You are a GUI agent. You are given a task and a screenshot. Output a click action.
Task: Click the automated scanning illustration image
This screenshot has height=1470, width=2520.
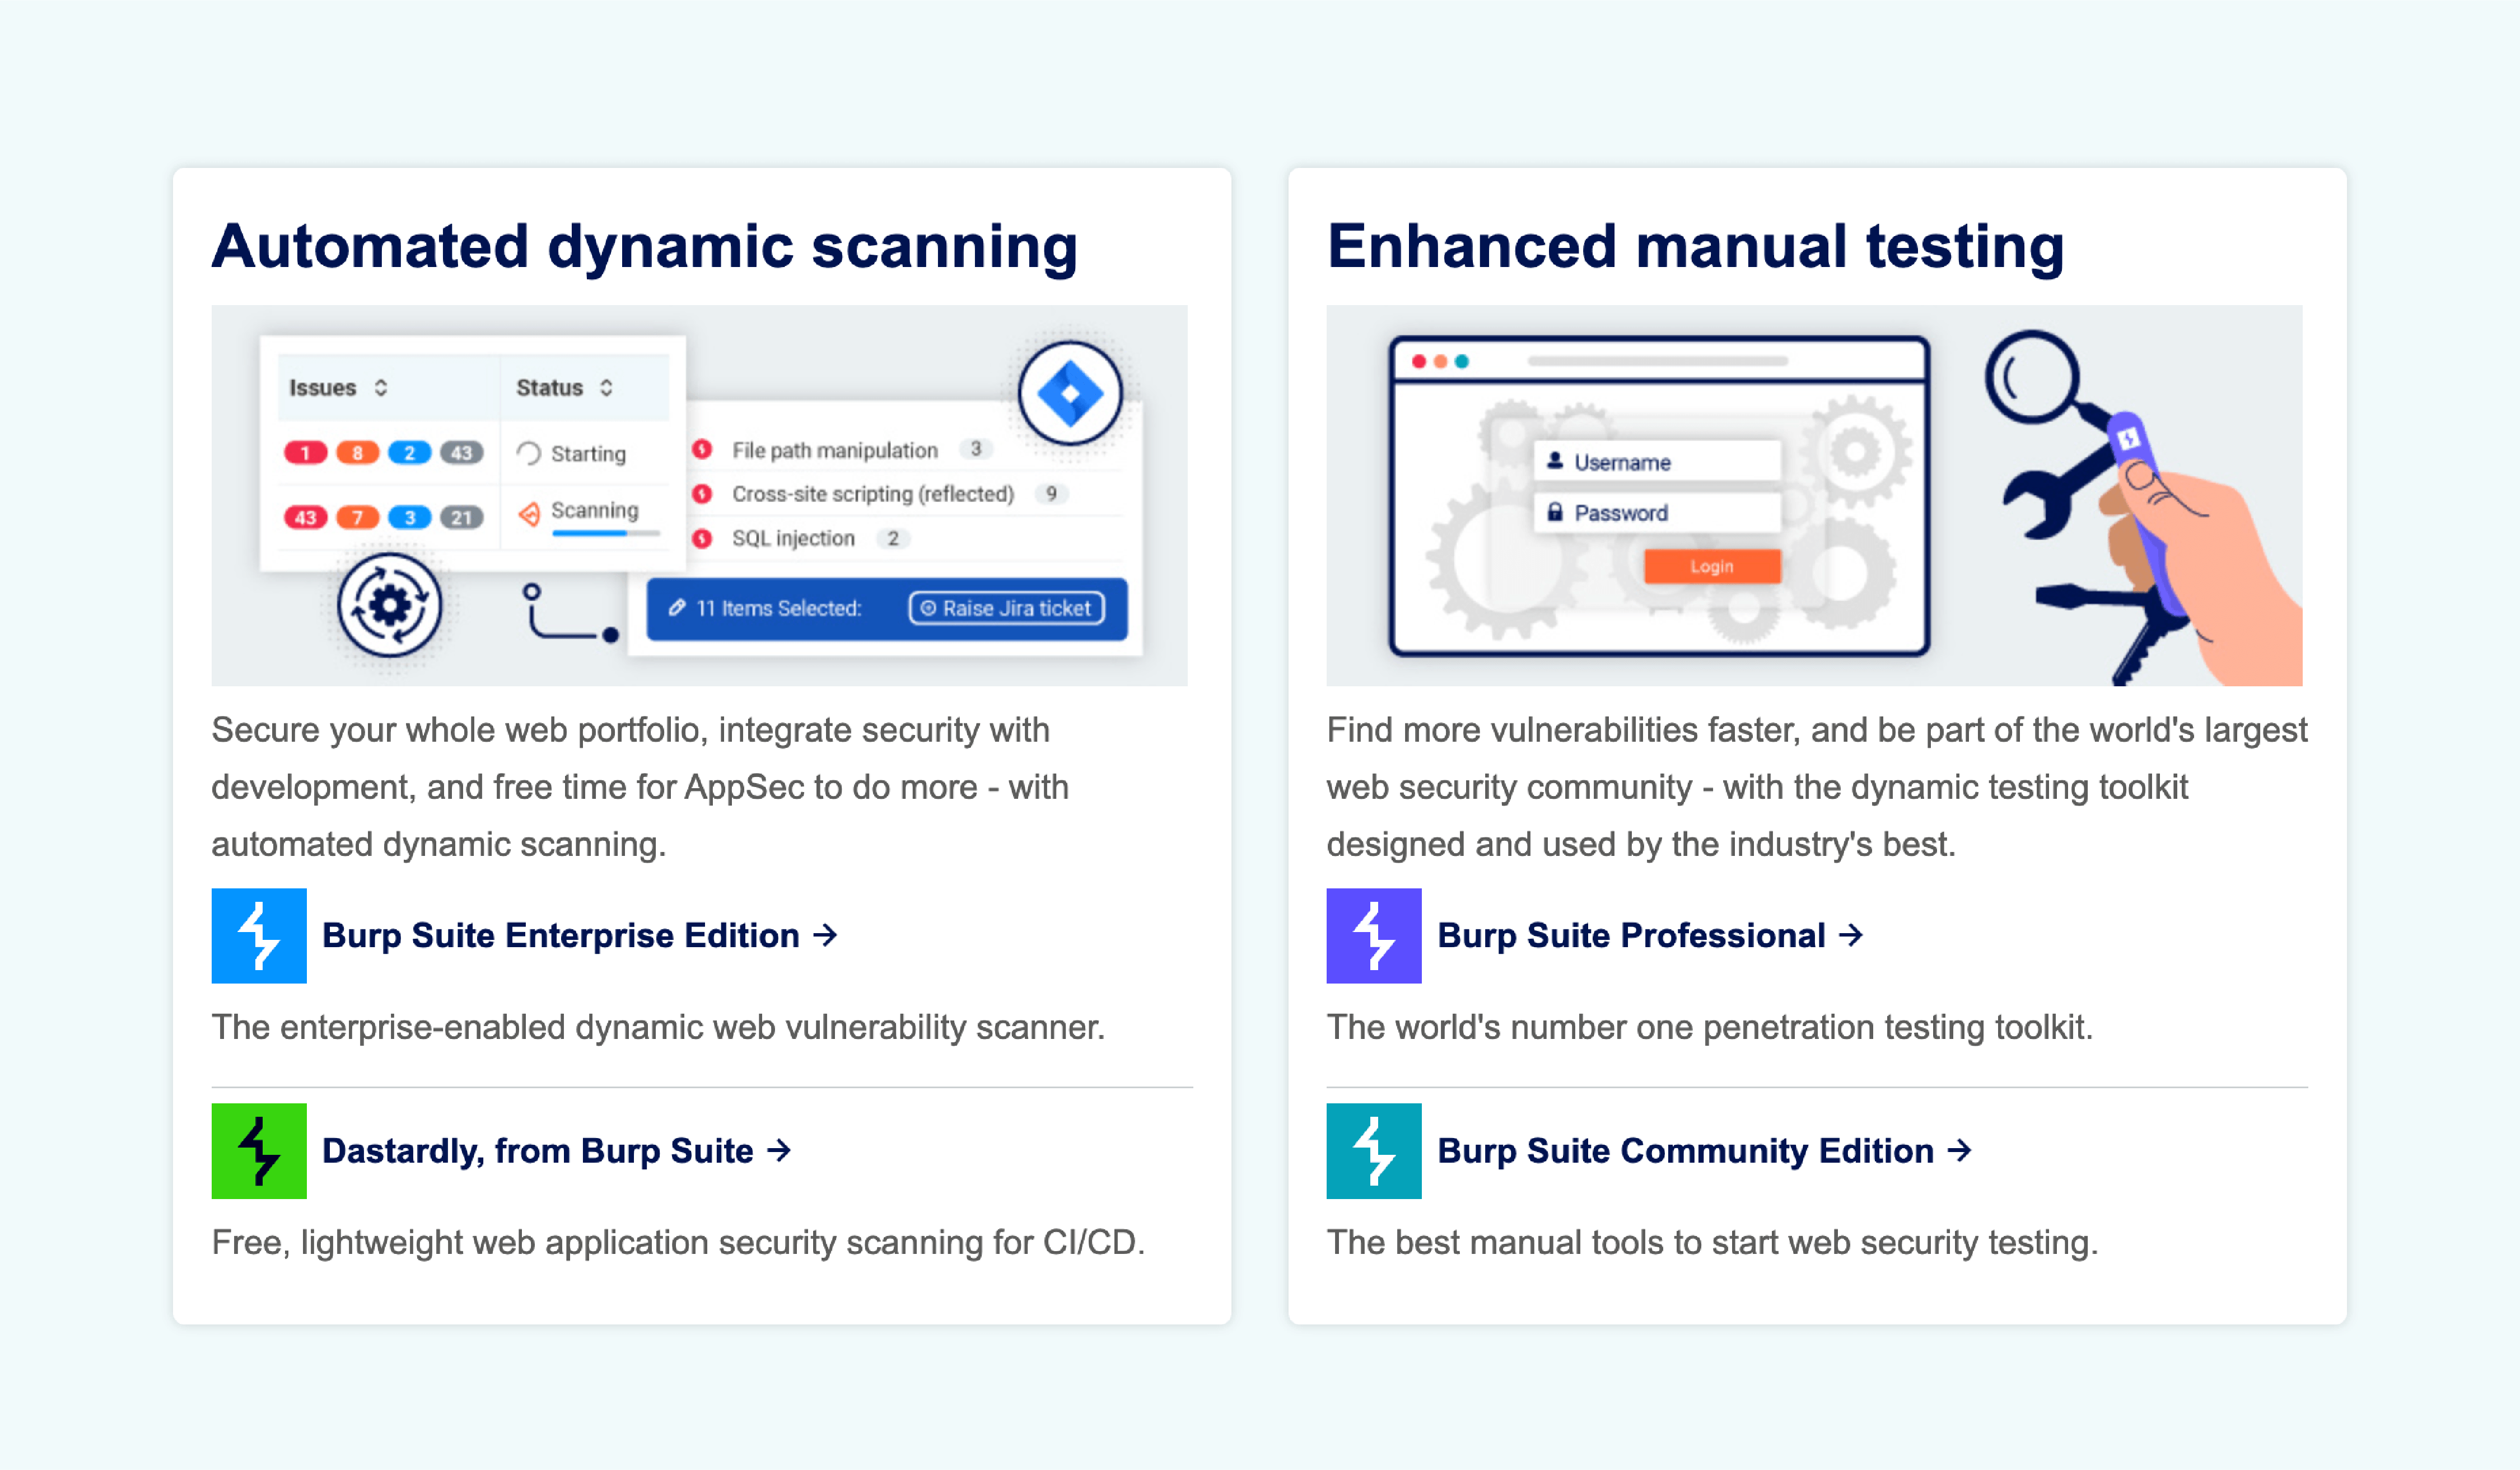[x=699, y=495]
